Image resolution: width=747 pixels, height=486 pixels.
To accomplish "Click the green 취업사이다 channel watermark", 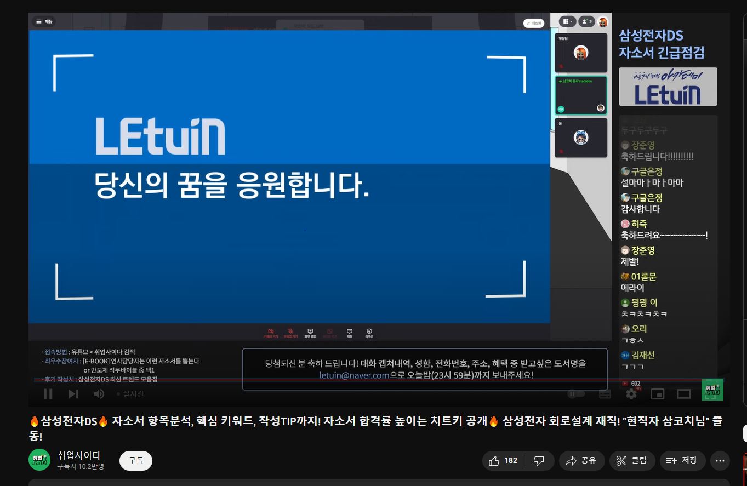I will 712,389.
